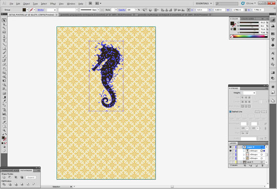This screenshot has width=277, height=189.
Task: Switch to the COLOR GUIDE tab
Action: coord(247,19)
